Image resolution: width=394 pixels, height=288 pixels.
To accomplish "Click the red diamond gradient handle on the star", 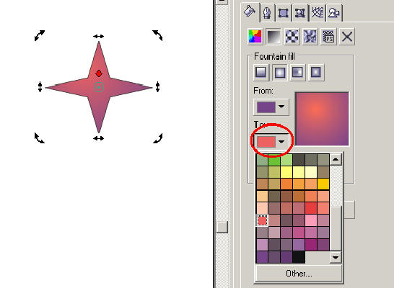I will pyautogui.click(x=99, y=73).
